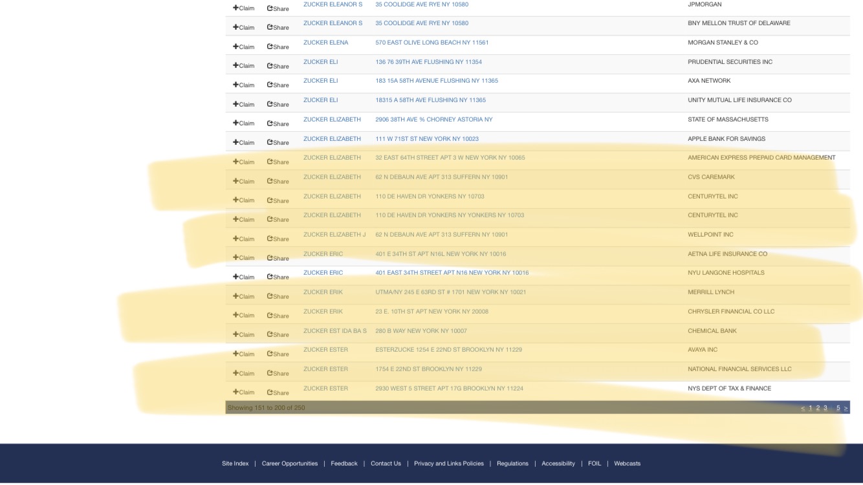The width and height of the screenshot is (863, 485).
Task: Share the AXA Network row
Action: (278, 85)
